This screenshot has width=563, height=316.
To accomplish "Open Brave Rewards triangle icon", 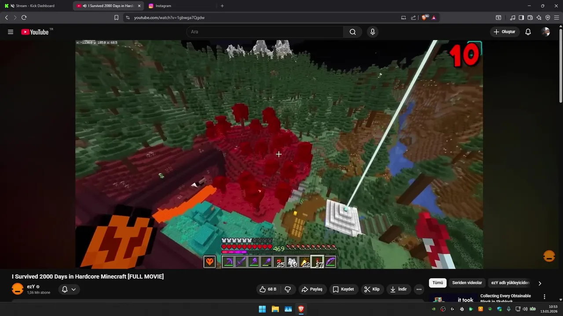I will pyautogui.click(x=434, y=18).
